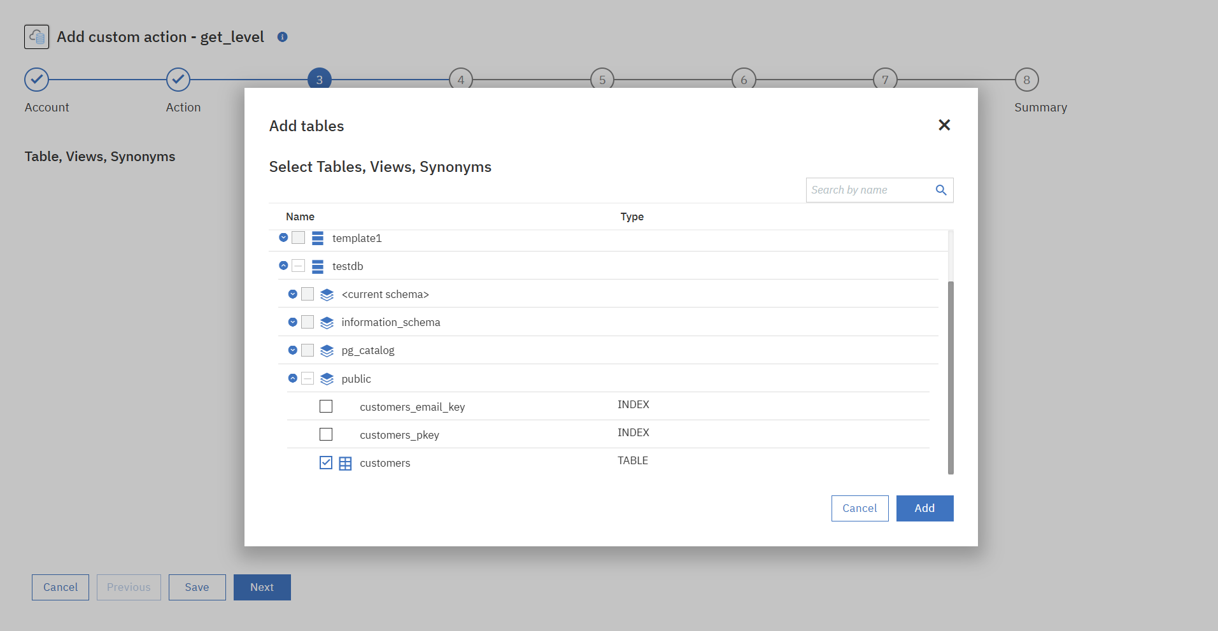1218x631 pixels.
Task: Expand the pg_catalog node
Action: pos(293,350)
